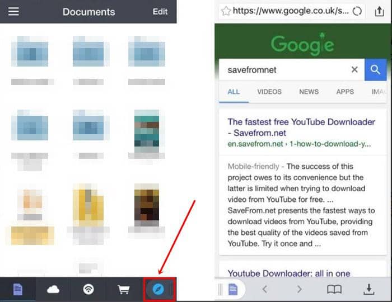This screenshot has height=302, width=392.
Task: Open the Wi-Fi transfer tab
Action: (x=88, y=289)
